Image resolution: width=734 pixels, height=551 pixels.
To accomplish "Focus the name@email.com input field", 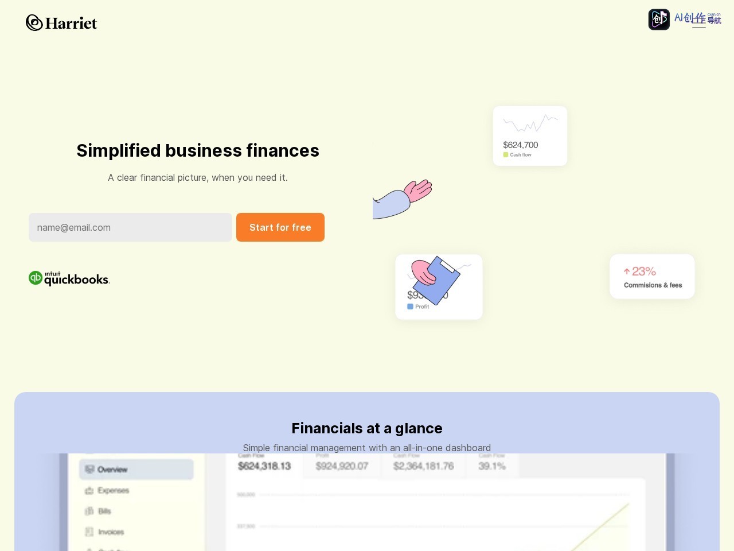I will pyautogui.click(x=130, y=227).
